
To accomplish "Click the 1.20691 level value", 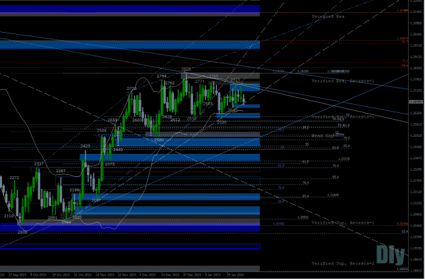I will pyautogui.click(x=303, y=218).
